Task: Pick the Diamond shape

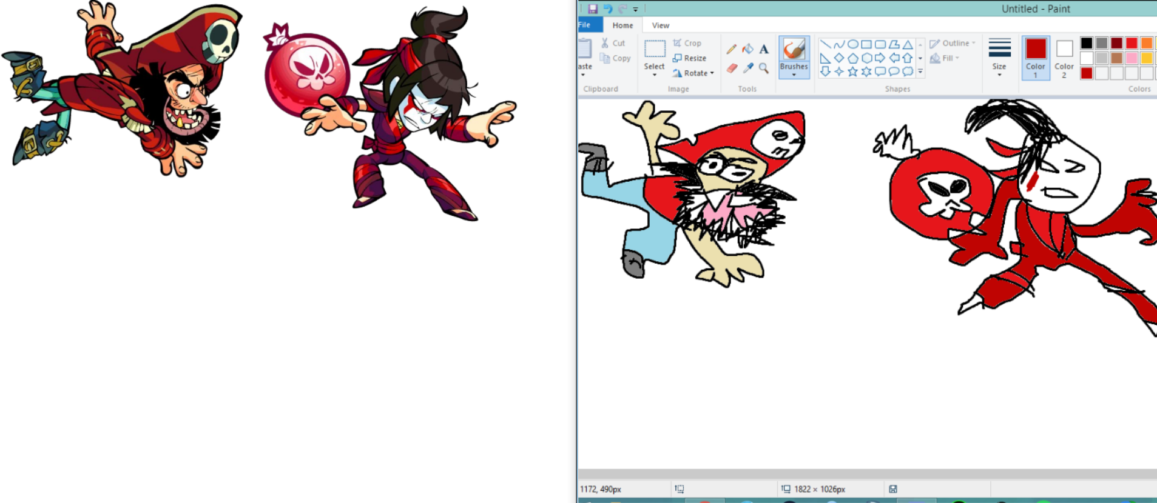Action: (839, 58)
